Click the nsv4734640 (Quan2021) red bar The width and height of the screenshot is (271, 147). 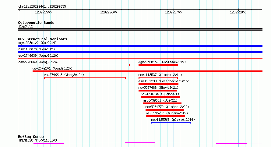(160, 97)
